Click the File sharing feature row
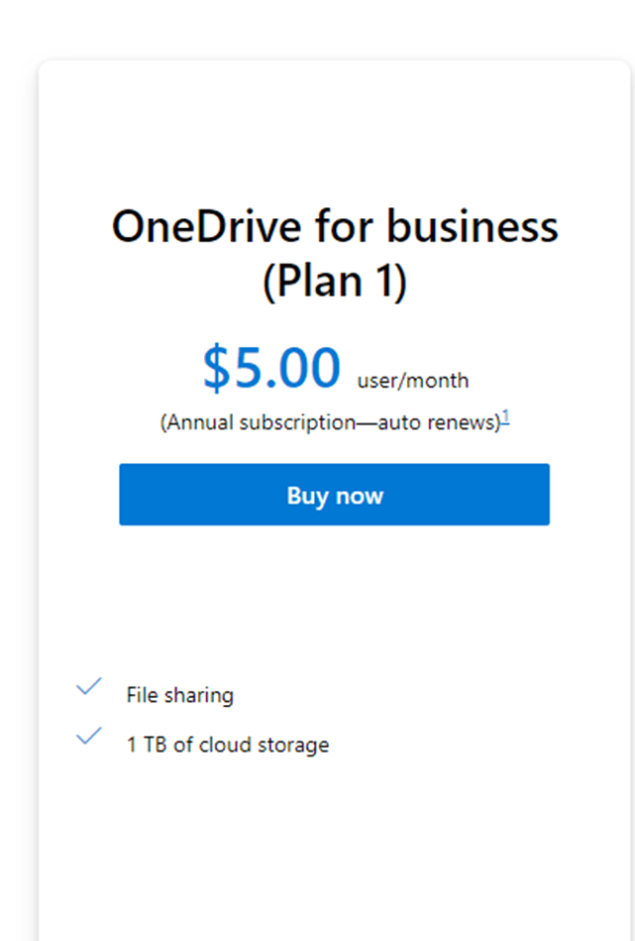635x941 pixels. pos(178,694)
